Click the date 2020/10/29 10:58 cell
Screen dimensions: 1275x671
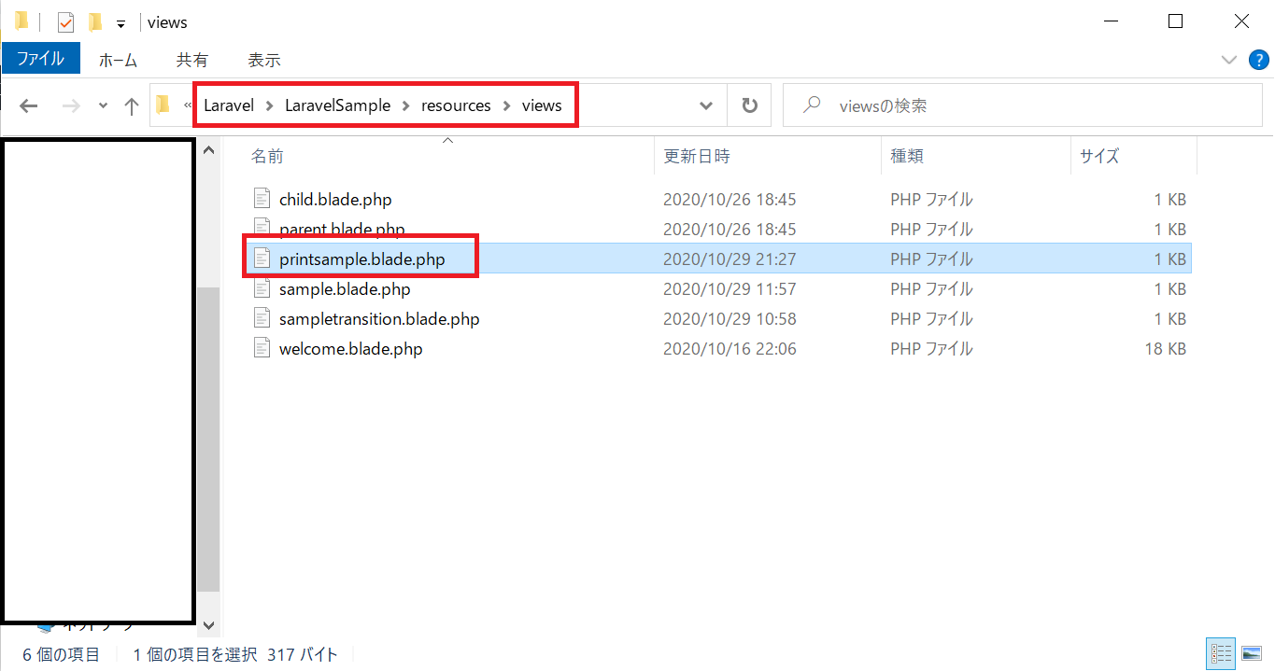click(730, 318)
